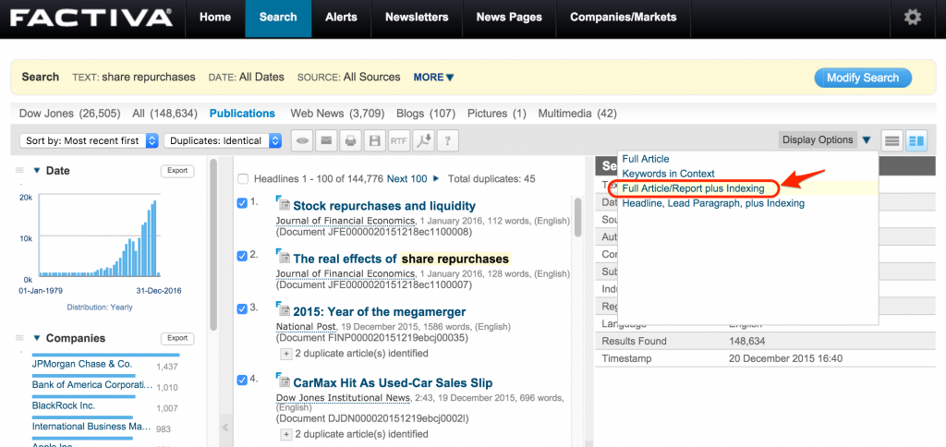Open The real effects of share repurchases headline
This screenshot has width=946, height=447.
[401, 259]
